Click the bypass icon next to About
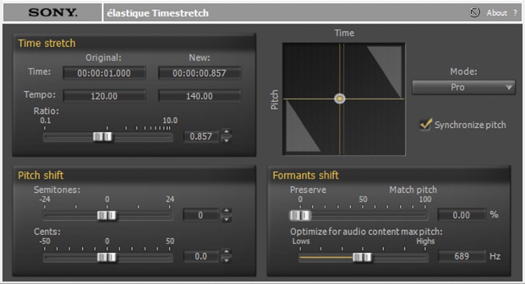 click(475, 13)
